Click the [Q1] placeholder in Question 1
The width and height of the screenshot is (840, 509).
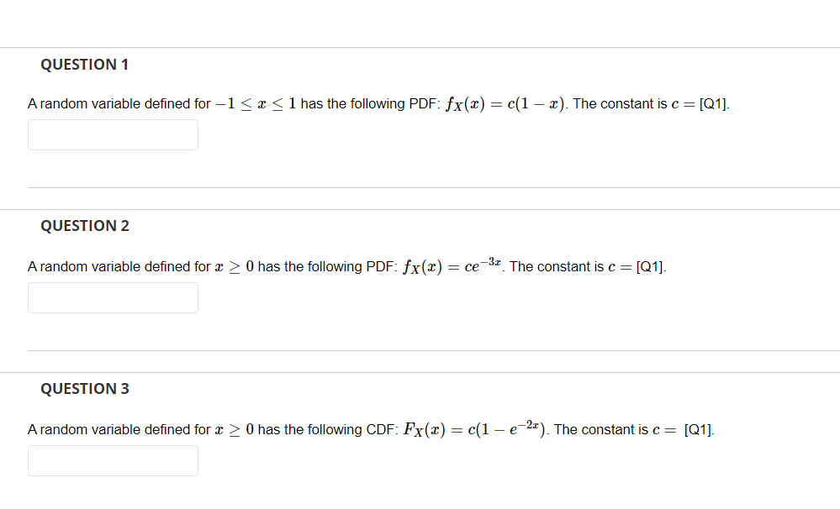tap(714, 103)
